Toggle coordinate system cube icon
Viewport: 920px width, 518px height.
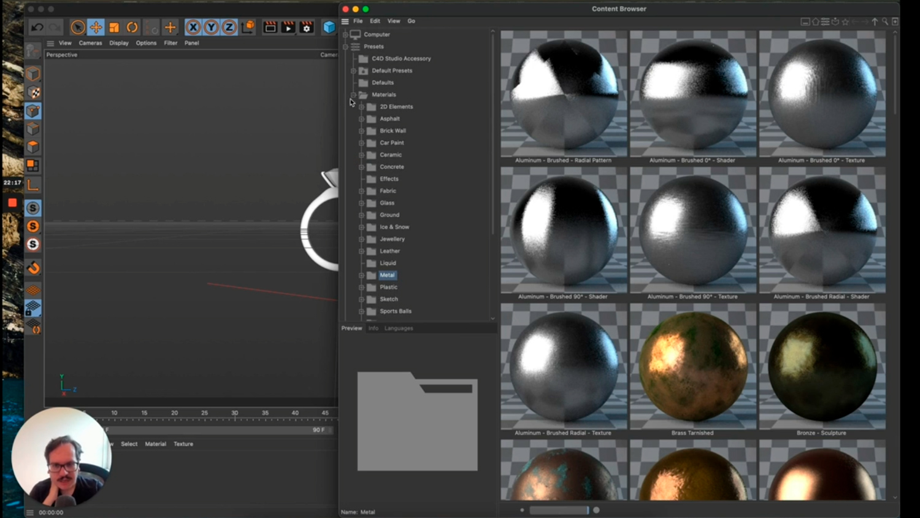point(247,27)
